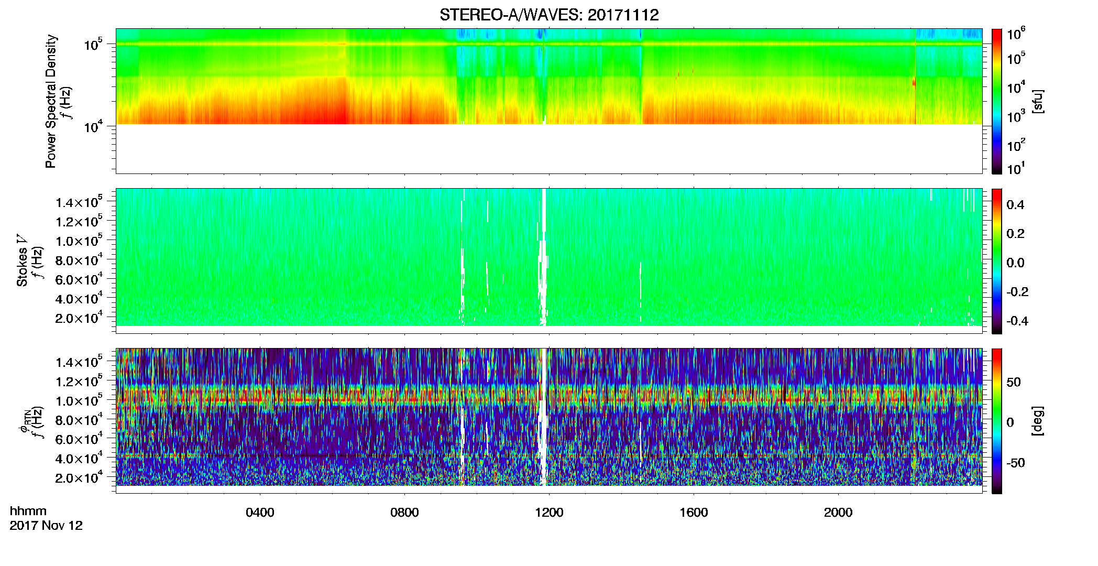Viewport: 1098px width, 566px height.
Task: Click the 2.0×10^4 tick of Stokes V panel
Action: [x=79, y=318]
